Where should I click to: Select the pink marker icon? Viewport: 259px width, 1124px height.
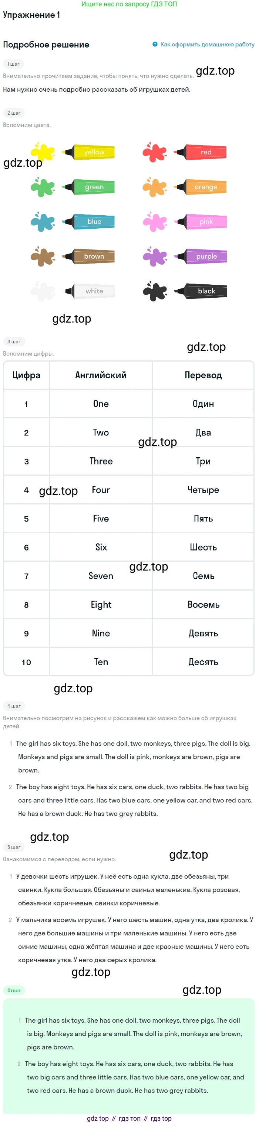[x=200, y=222]
